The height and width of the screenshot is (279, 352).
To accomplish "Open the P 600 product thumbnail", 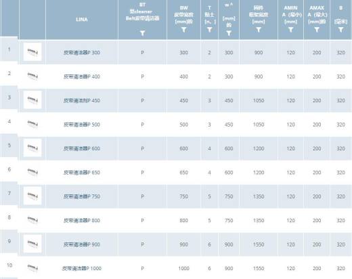I will point(32,148).
